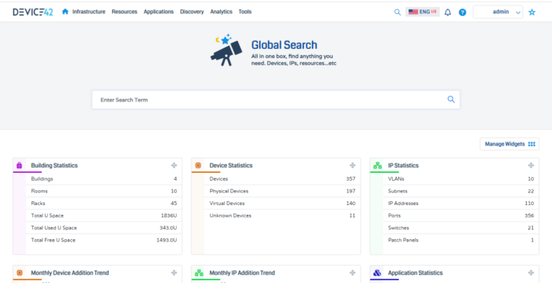The height and width of the screenshot is (283, 552).
Task: Open the notifications bell
Action: click(448, 13)
